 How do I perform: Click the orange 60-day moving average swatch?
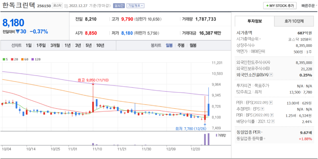pyautogui.click(x=22, y=59)
